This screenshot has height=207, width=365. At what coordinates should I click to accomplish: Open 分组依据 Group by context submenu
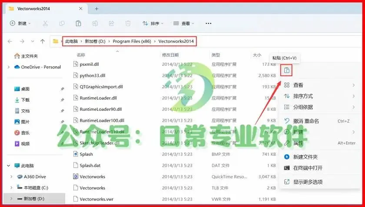[x=320, y=107]
